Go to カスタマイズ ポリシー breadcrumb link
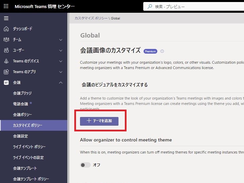 91,18
